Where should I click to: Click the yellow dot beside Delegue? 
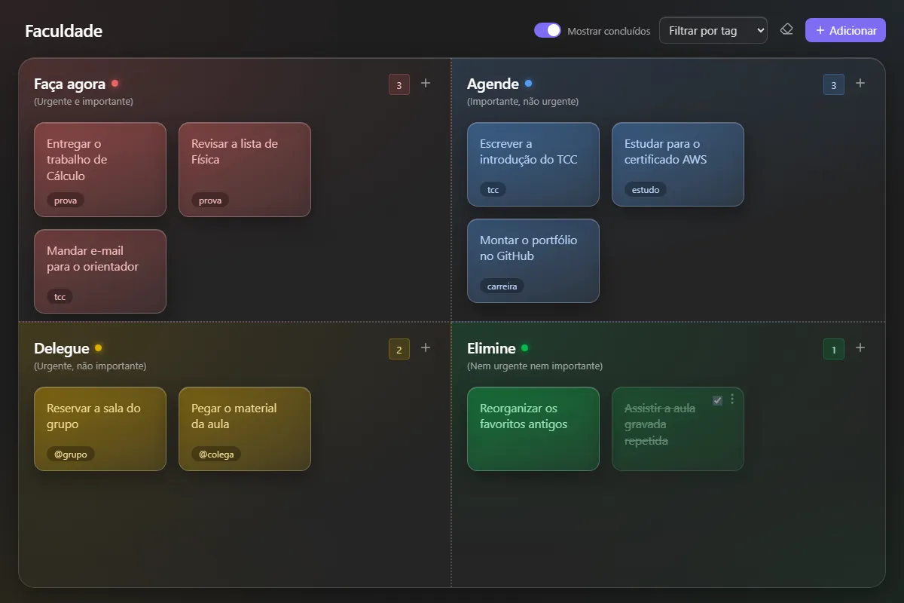point(98,348)
